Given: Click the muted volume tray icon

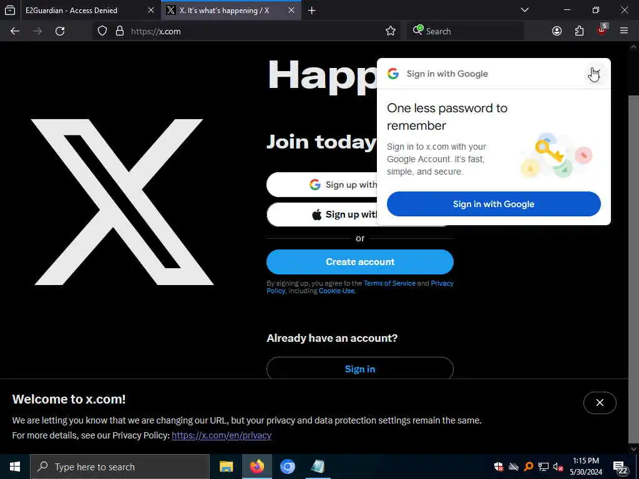Looking at the screenshot, I should 559,467.
